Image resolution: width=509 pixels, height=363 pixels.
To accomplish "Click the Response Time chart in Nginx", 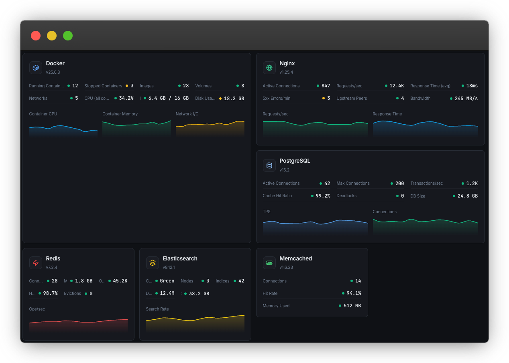I will (426, 129).
